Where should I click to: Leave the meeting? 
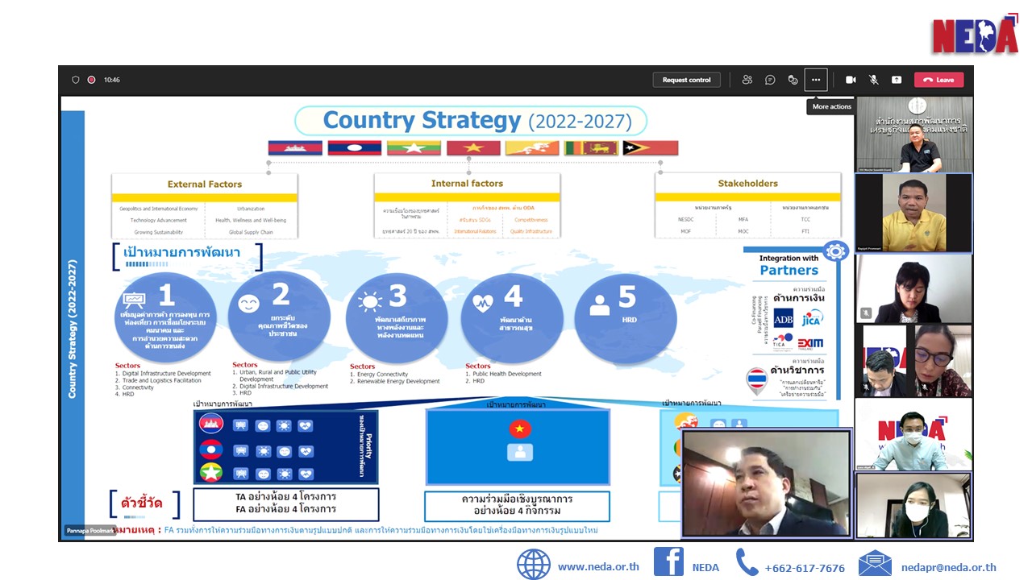(938, 80)
